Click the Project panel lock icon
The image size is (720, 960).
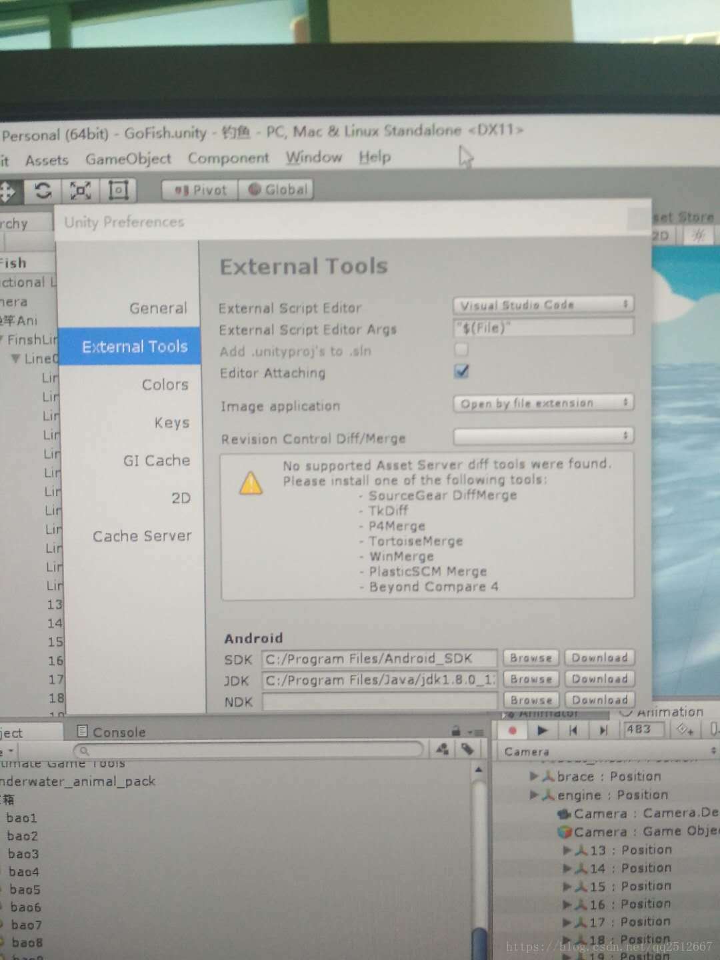pos(456,731)
